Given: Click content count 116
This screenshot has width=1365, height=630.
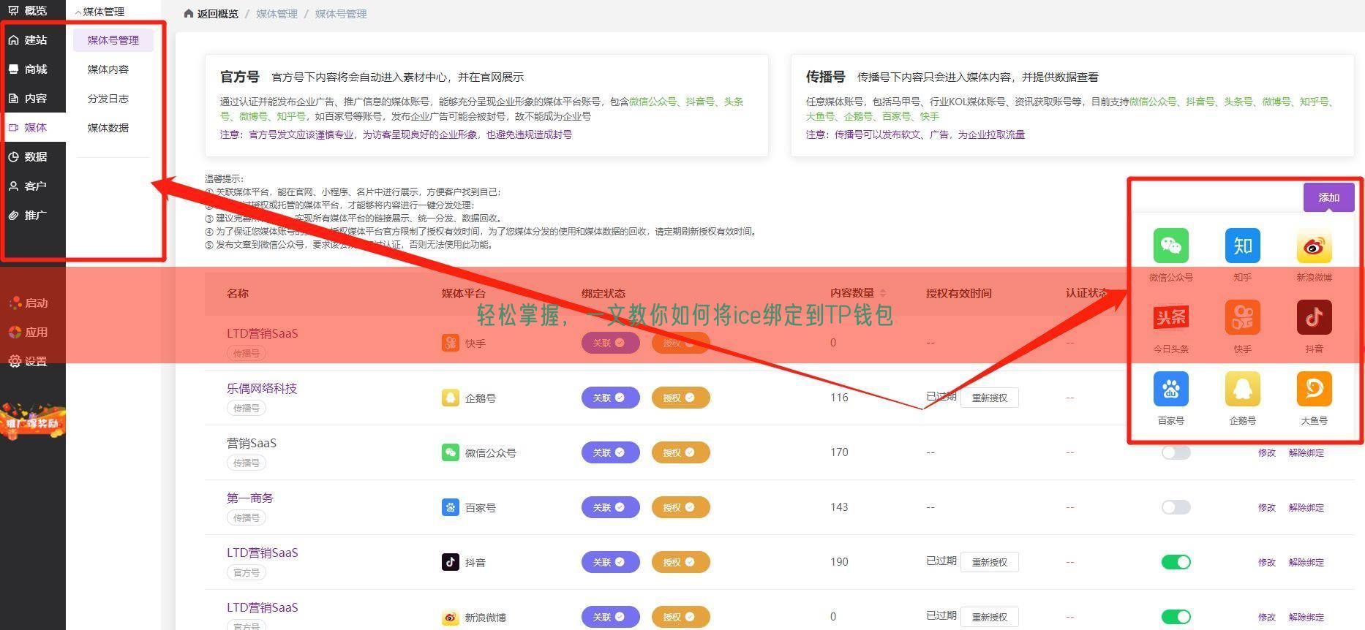Looking at the screenshot, I should (x=839, y=398).
